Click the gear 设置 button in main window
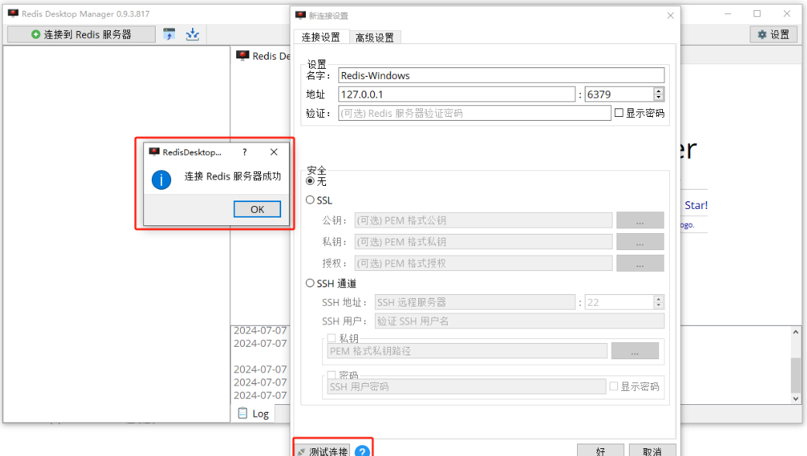This screenshot has height=456, width=807. 774,35
